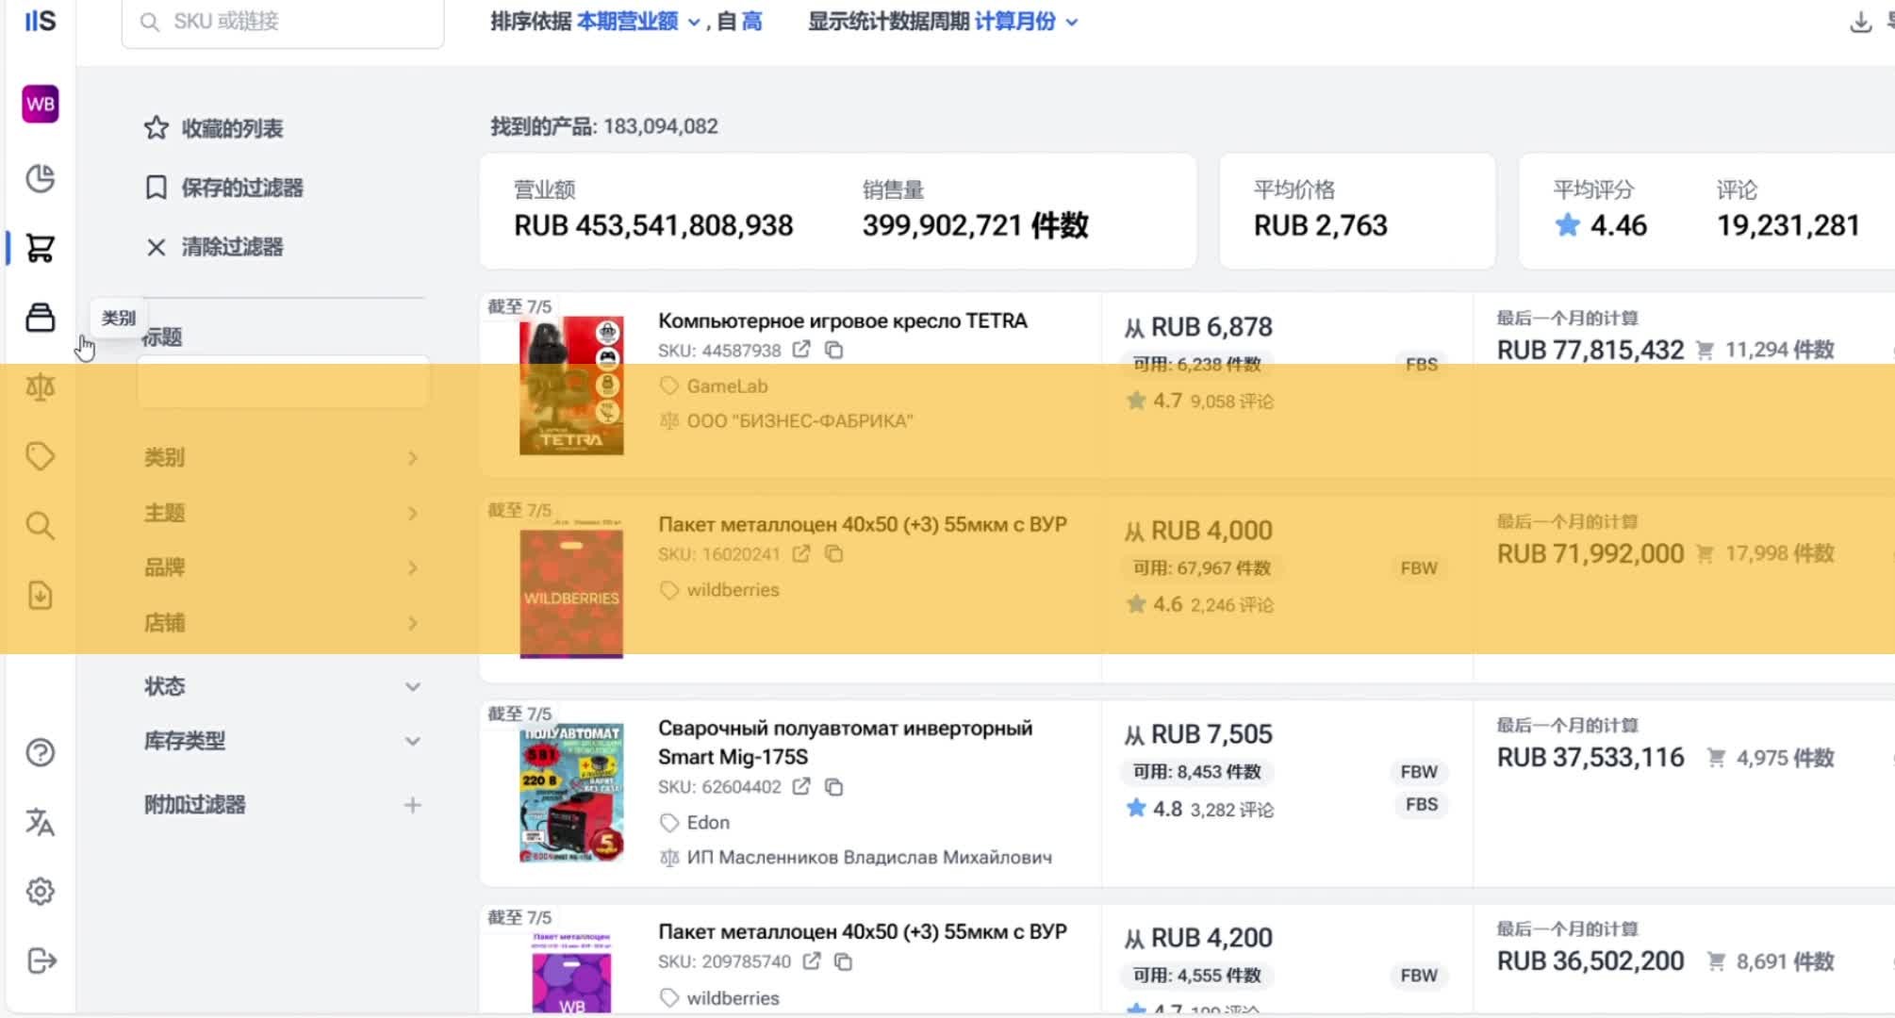Add an extra filter via 附加过滤器 plus
The height and width of the screenshot is (1018, 1895).
click(412, 805)
